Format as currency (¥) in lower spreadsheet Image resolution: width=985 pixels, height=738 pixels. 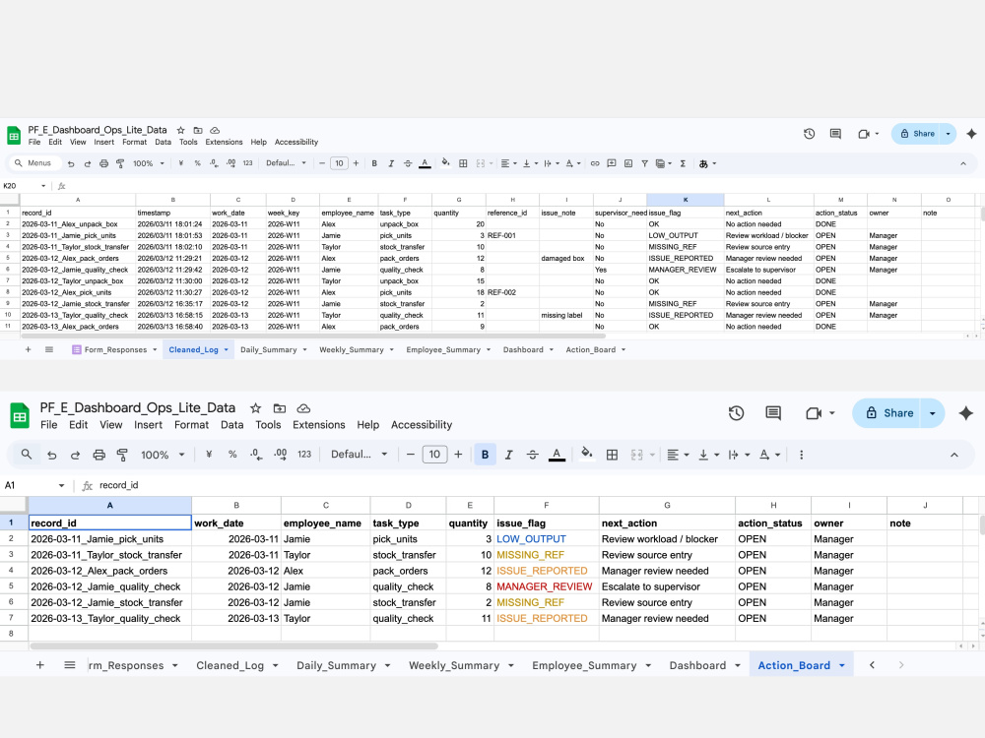(209, 455)
